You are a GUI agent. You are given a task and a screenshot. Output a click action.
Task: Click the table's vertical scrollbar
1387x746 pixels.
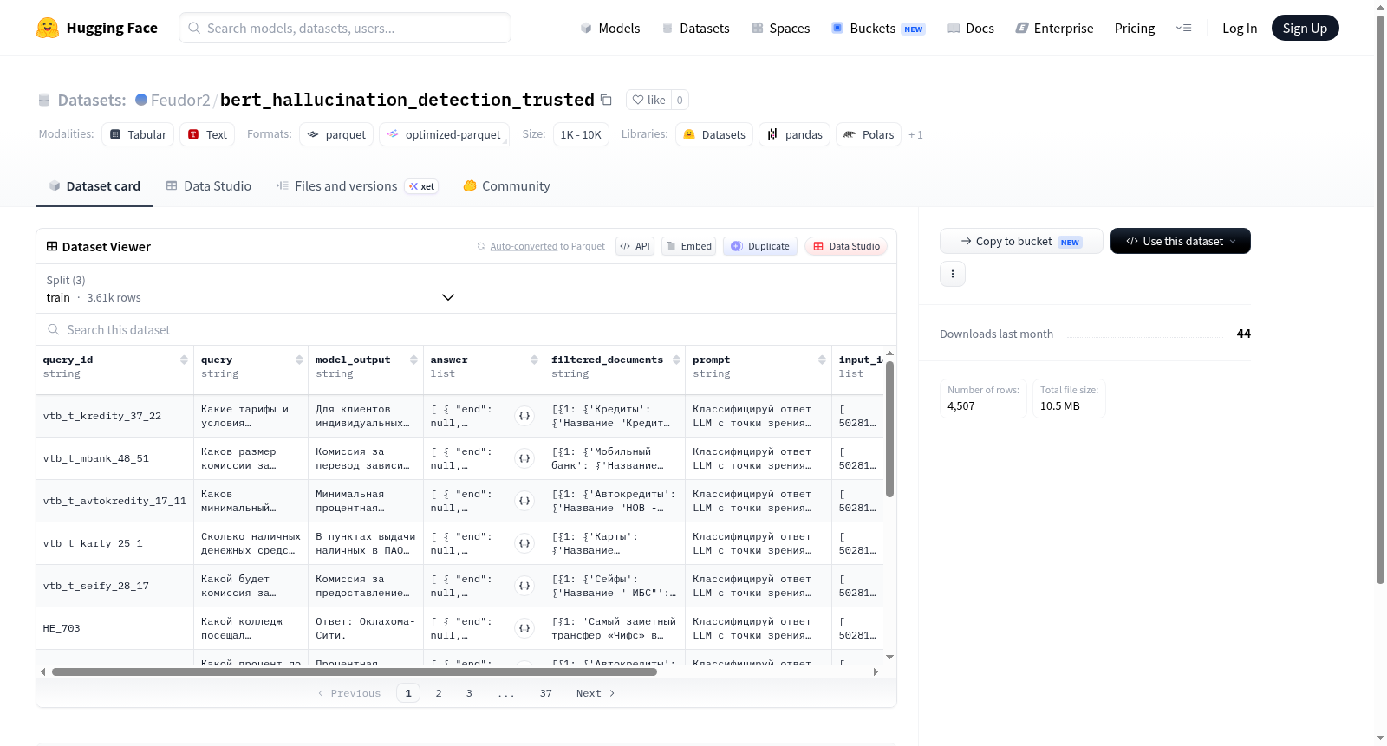tap(889, 429)
